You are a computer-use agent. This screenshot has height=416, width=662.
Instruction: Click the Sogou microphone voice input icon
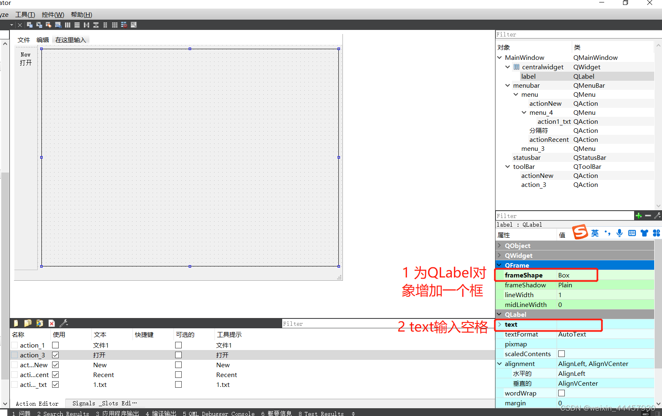click(x=619, y=233)
